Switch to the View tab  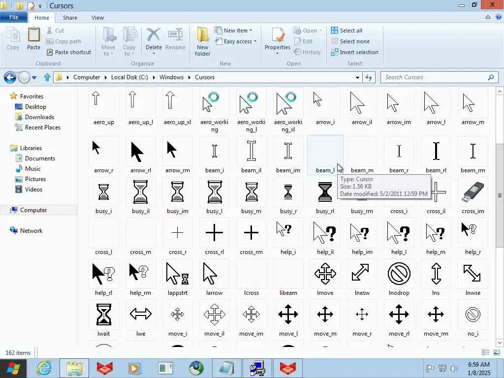(x=97, y=18)
